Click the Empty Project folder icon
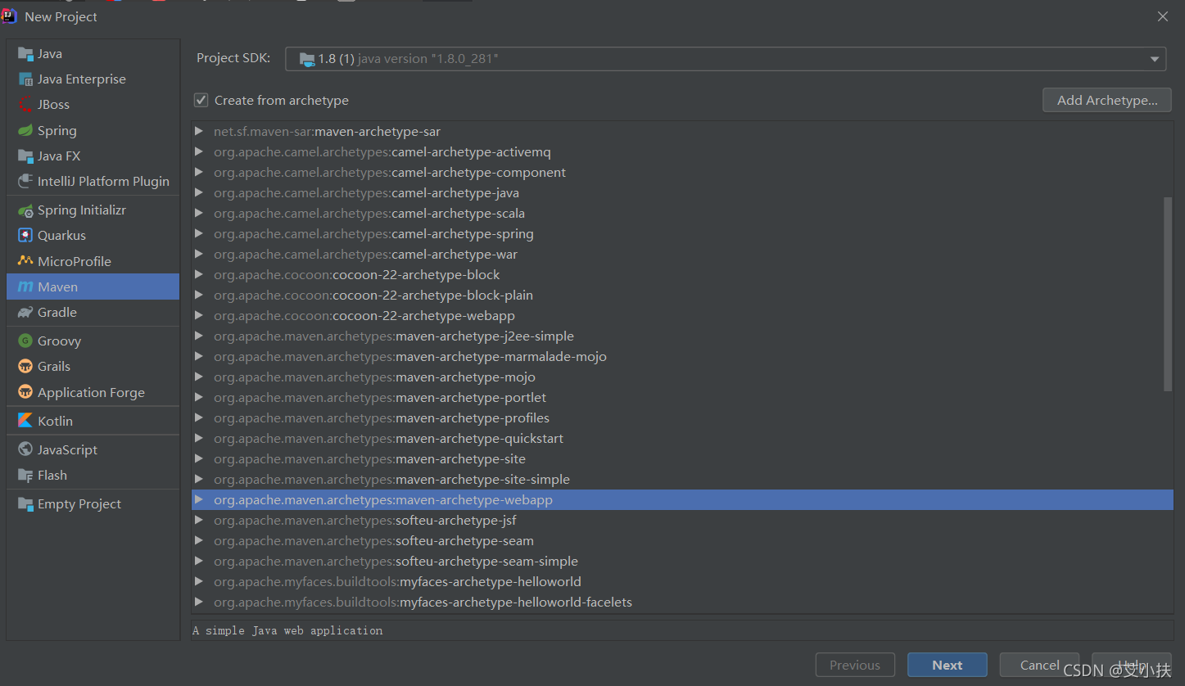 (x=25, y=504)
